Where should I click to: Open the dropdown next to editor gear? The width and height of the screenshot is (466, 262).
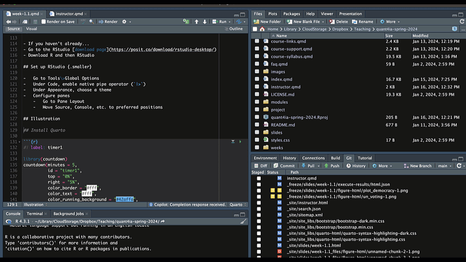coord(130,22)
